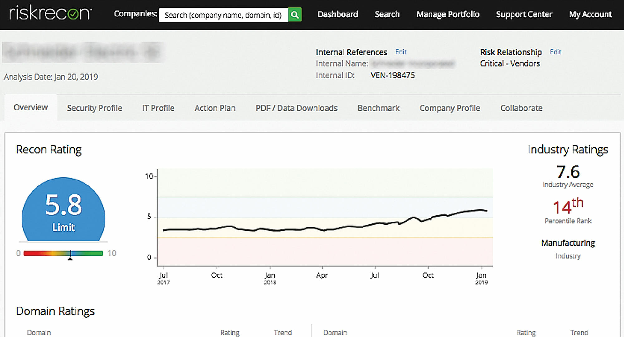
Task: Select the Benchmark tab
Action: pos(378,108)
